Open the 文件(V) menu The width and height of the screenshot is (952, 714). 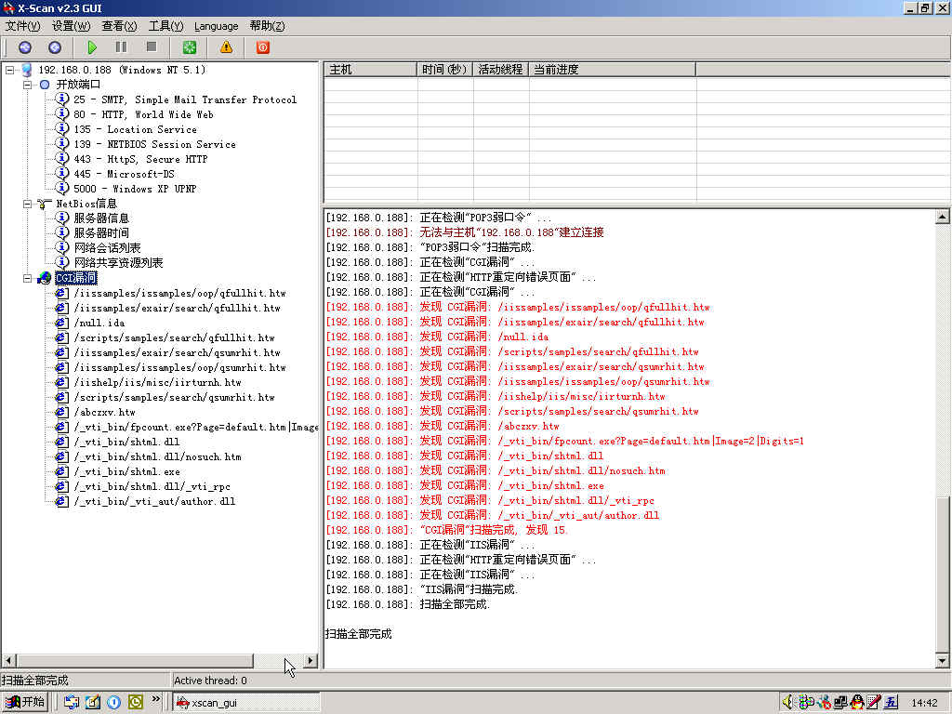[x=22, y=26]
